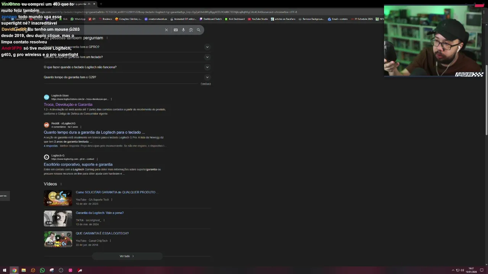Open the Cotações Câmbio bookmark
Image resolution: width=488 pixels, height=274 pixels.
pyautogui.click(x=128, y=19)
